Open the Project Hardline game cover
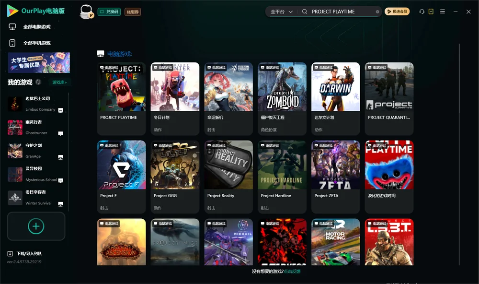479x284 pixels. coord(282,165)
